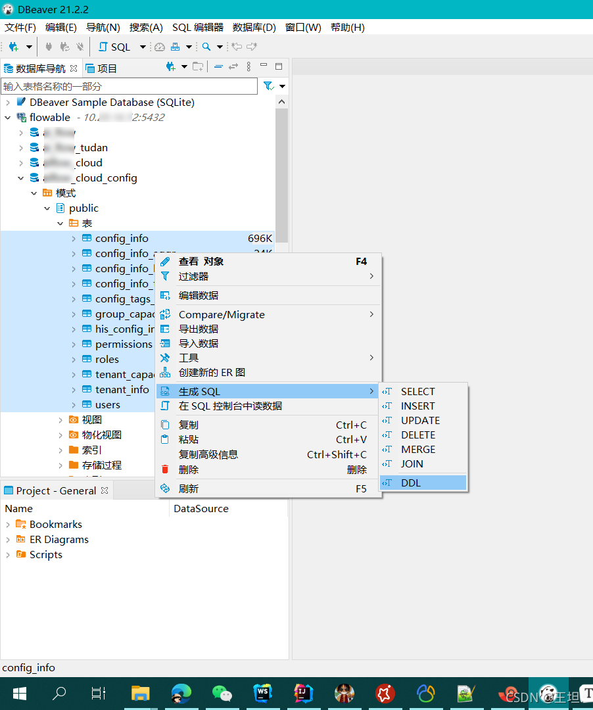Close the Project - General tab
Screen dimensions: 593x710
[105, 490]
